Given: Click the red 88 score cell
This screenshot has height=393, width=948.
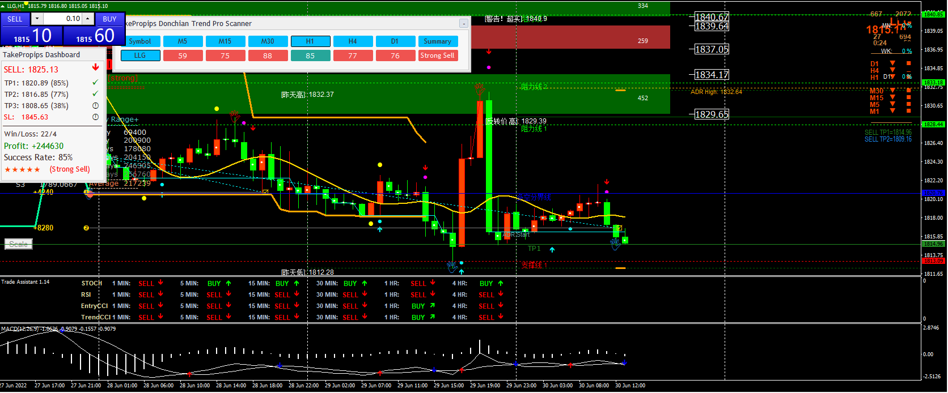Looking at the screenshot, I should 268,55.
